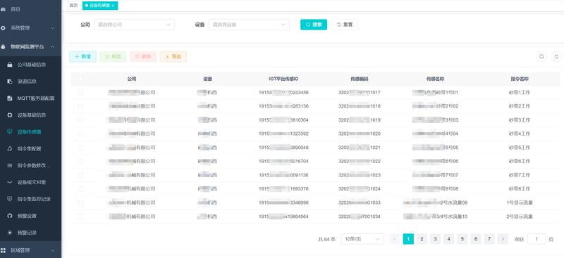Check the row for 砂带1工作
This screenshot has width=564, height=258.
point(80,93)
